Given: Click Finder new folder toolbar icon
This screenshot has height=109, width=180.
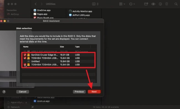Looking at the screenshot, I should [x=146, y=4].
